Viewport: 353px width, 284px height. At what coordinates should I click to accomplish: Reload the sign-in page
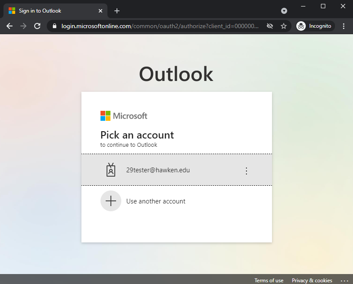[x=37, y=26]
